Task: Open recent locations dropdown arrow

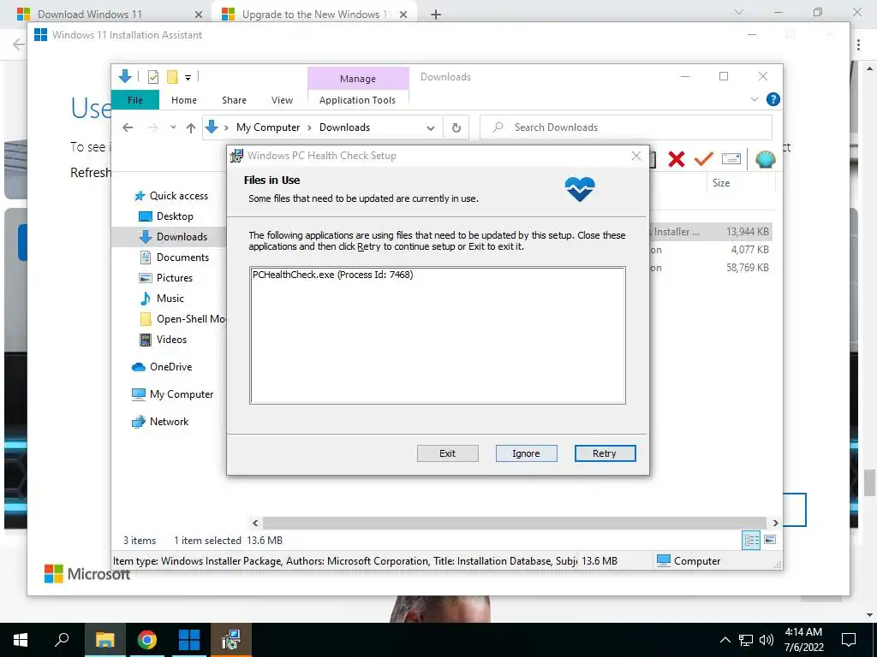Action: (173, 127)
